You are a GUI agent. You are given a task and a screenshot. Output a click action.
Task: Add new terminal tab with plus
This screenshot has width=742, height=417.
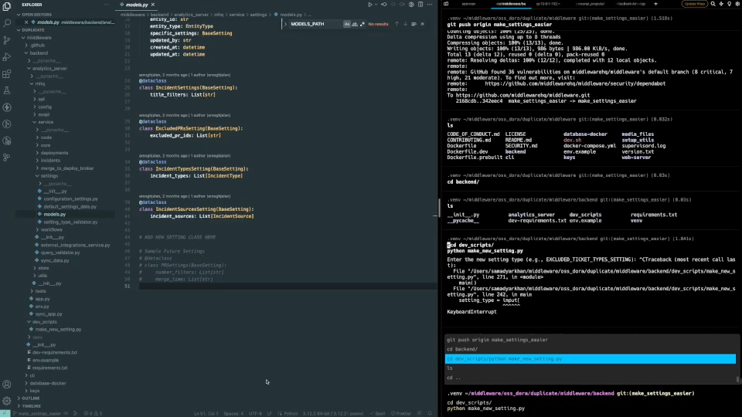(655, 4)
